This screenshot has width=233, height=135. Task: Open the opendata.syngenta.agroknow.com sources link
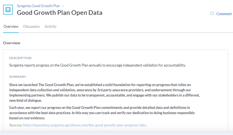tap(85, 125)
